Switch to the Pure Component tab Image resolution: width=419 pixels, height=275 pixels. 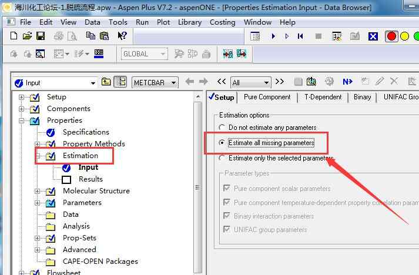coord(267,98)
